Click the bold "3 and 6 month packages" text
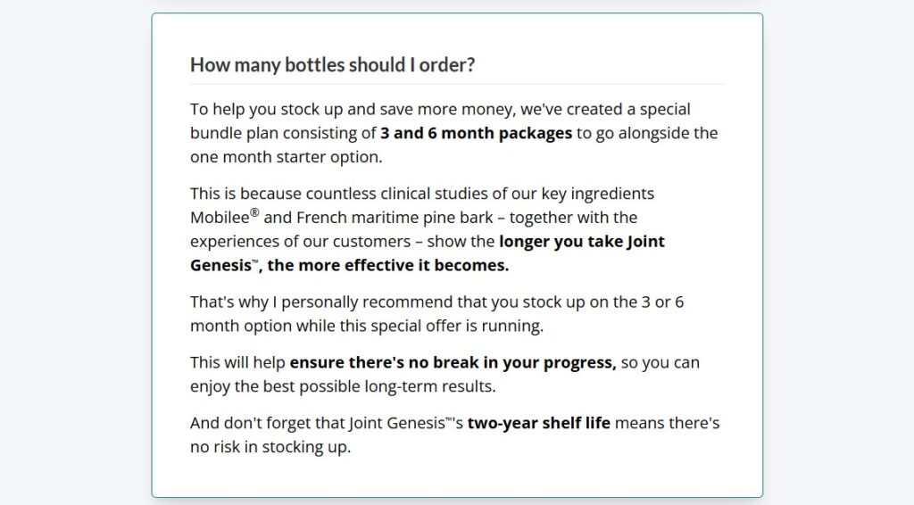914x505 pixels. [476, 134]
